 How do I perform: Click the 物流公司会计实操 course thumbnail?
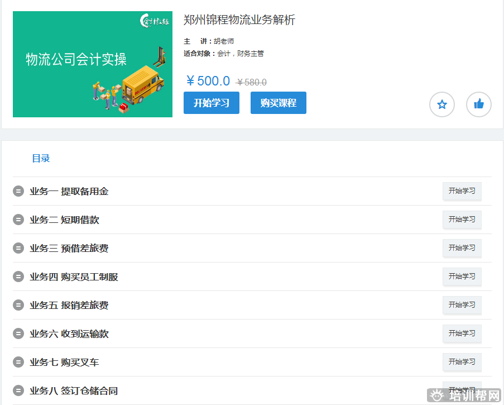click(x=93, y=64)
